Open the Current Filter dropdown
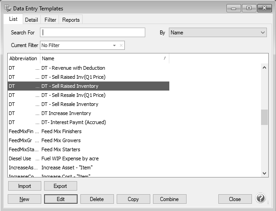This screenshot has width=276, height=211. pos(114,45)
